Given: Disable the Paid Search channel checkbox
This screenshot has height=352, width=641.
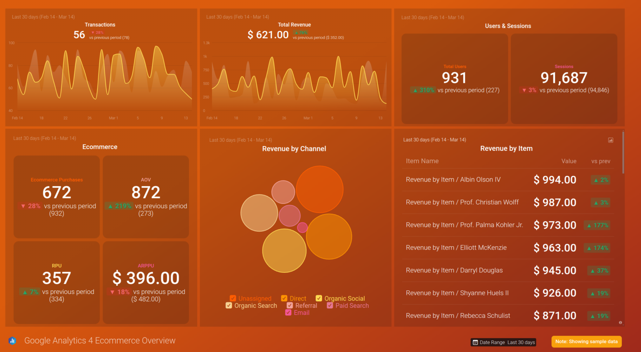Looking at the screenshot, I should [x=331, y=305].
